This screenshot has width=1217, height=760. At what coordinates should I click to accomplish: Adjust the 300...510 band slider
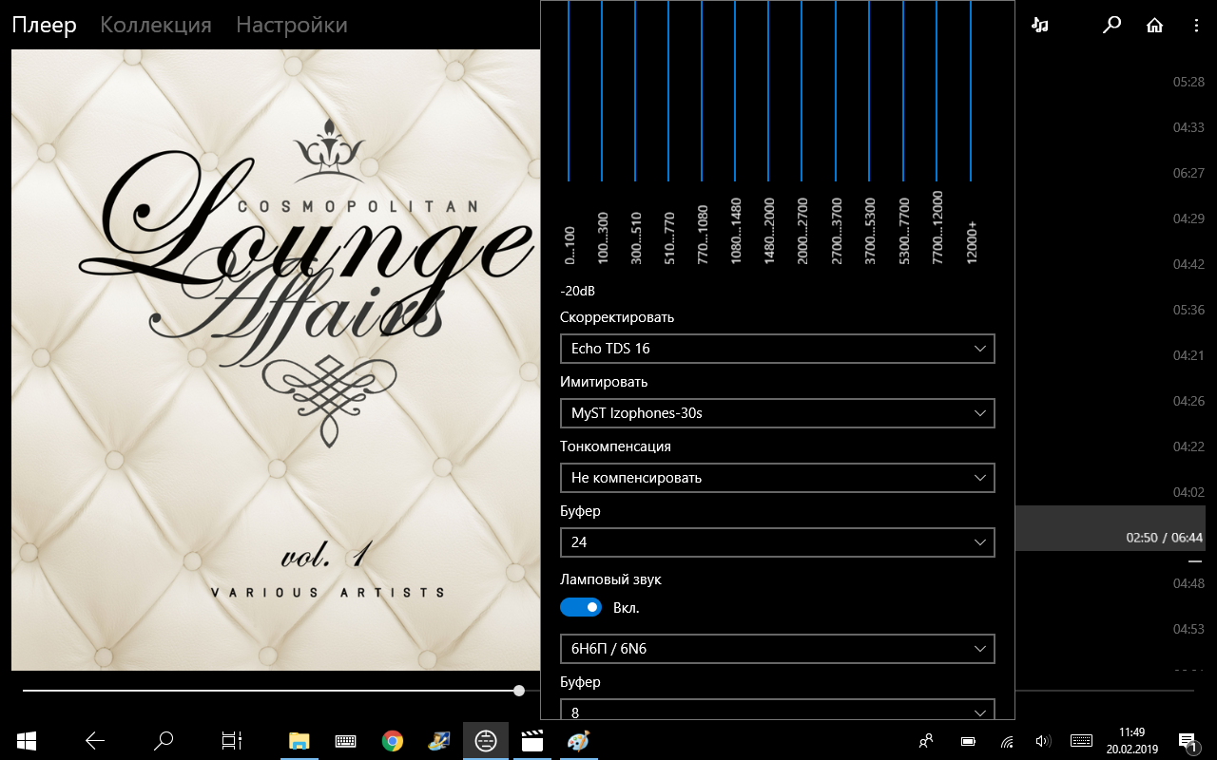coord(635,90)
